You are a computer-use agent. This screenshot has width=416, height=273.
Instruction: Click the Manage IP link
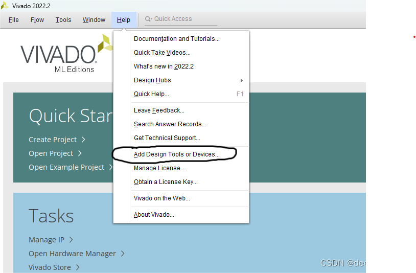pos(47,240)
